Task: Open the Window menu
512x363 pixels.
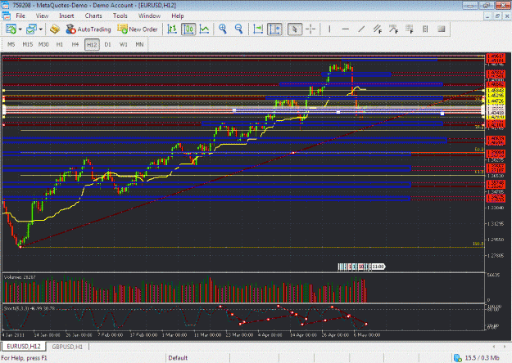Action: (149, 16)
